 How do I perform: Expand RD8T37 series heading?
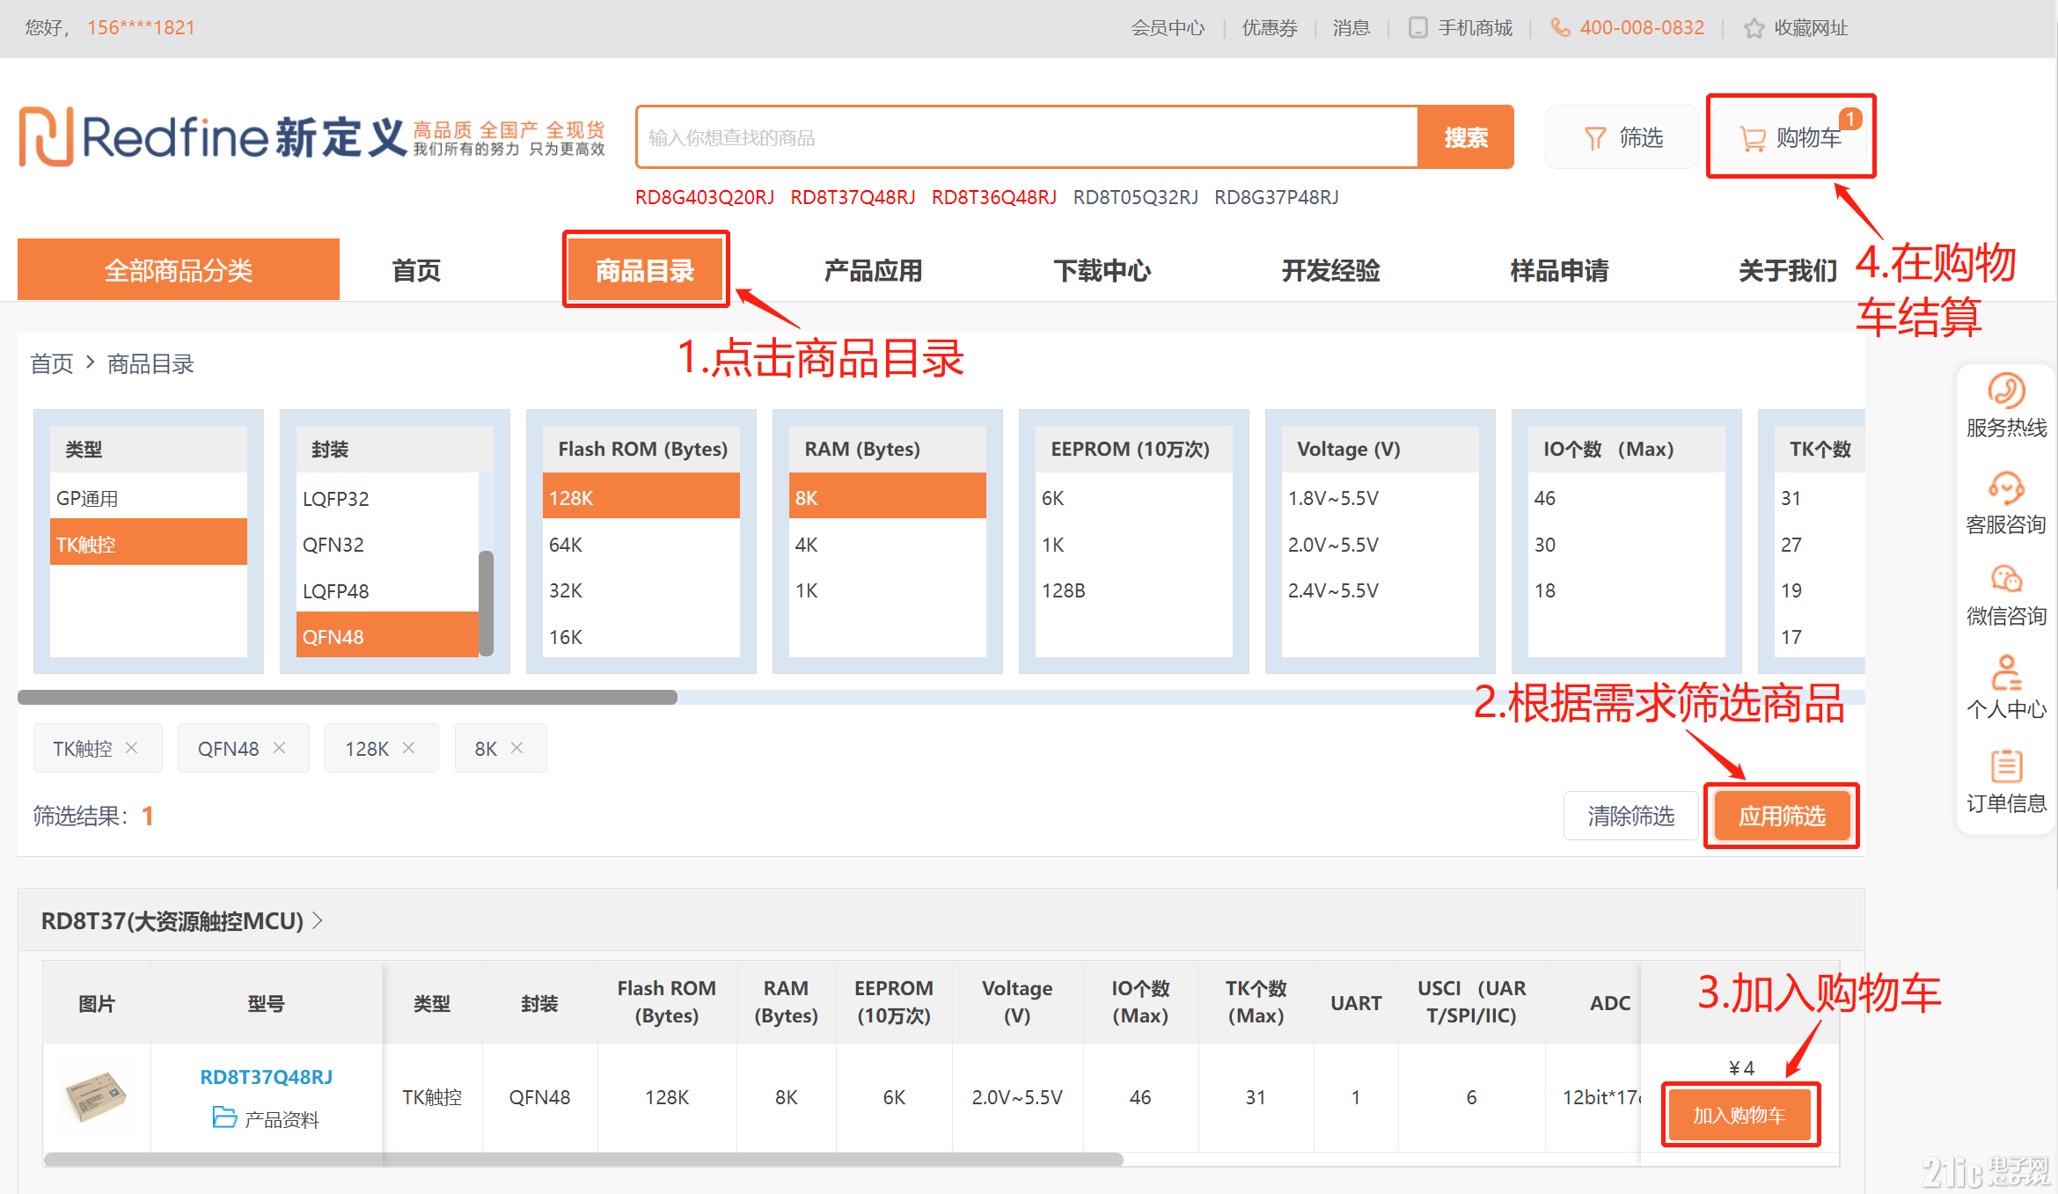pos(182,920)
